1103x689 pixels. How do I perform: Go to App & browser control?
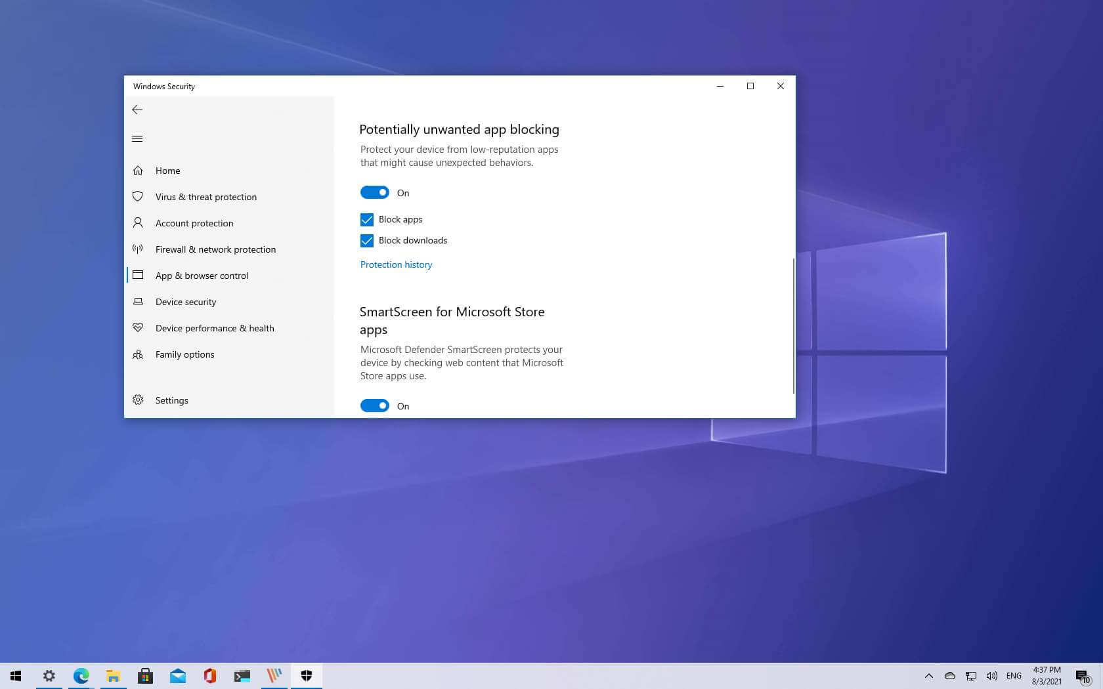[x=202, y=276]
